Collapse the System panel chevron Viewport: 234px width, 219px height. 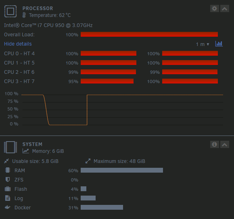click(225, 144)
